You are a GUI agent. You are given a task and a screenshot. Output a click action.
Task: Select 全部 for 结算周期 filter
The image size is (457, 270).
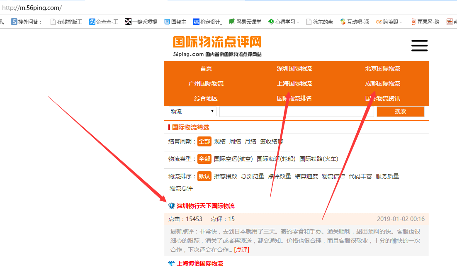(x=204, y=141)
